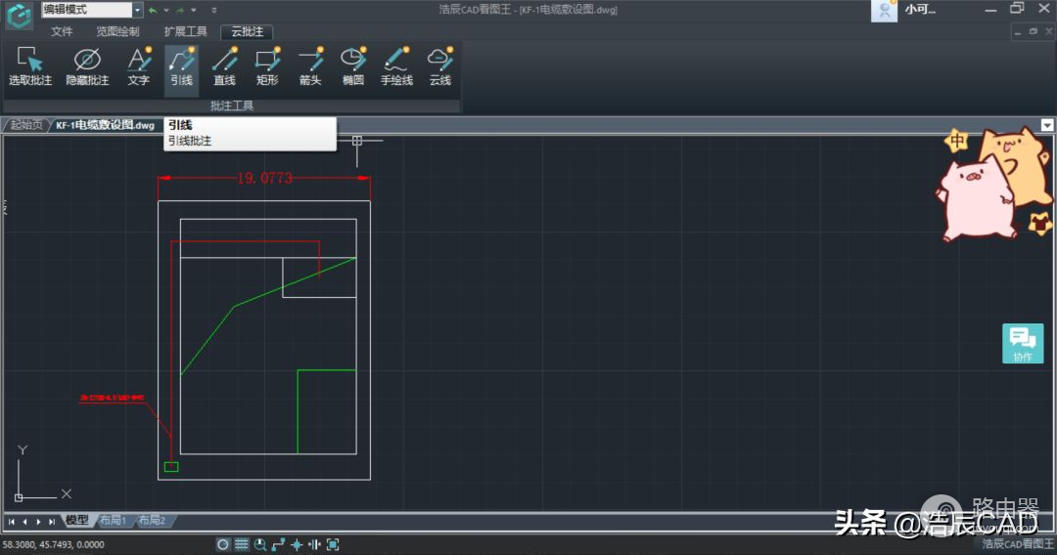Pick the 云线 cloud line tool

[439, 66]
